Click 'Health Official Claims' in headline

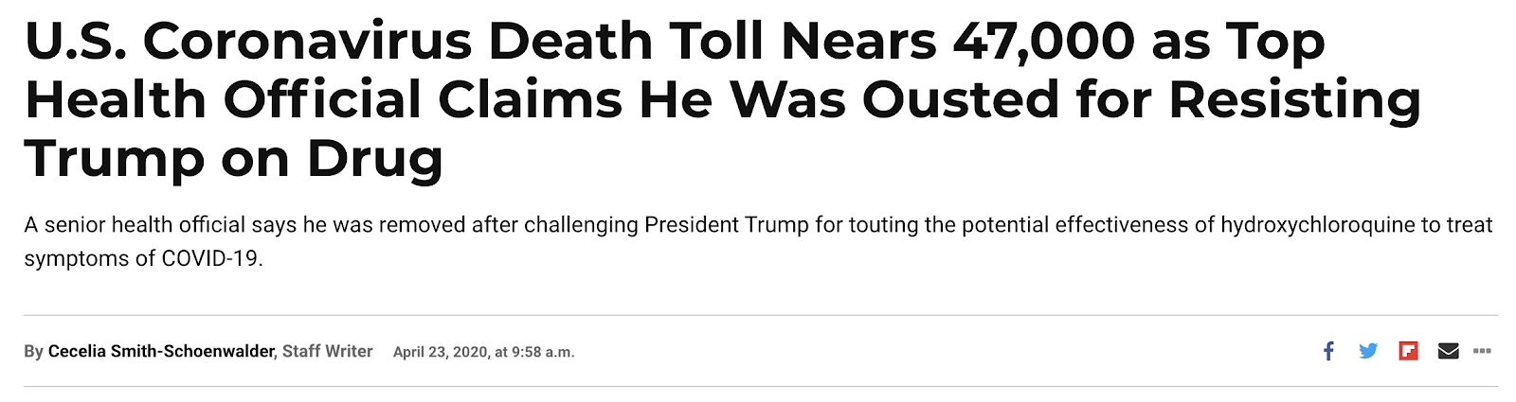322,100
